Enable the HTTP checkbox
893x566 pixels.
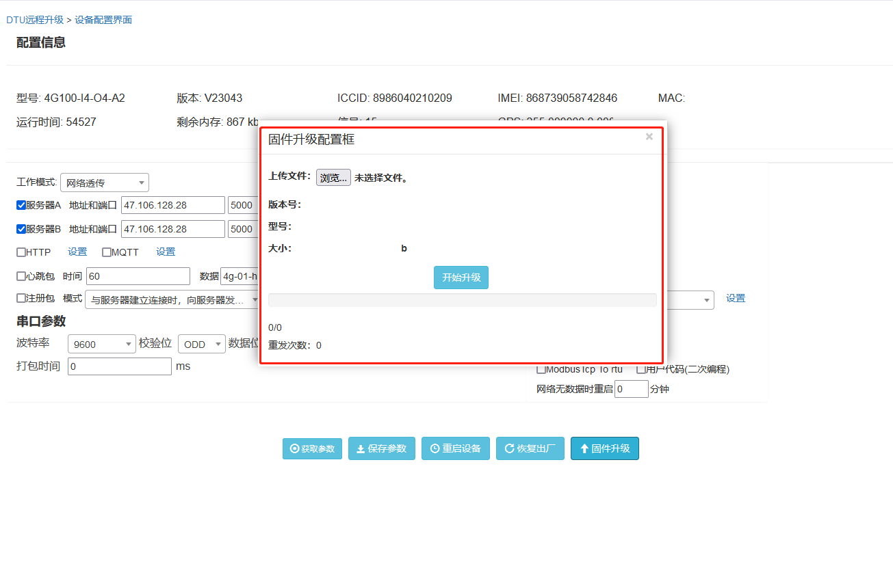click(21, 252)
